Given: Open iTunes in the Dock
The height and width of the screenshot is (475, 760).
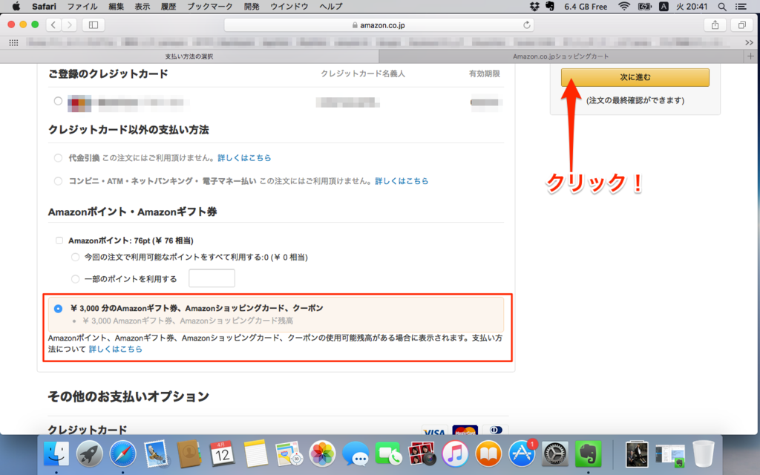Looking at the screenshot, I should (x=455, y=454).
